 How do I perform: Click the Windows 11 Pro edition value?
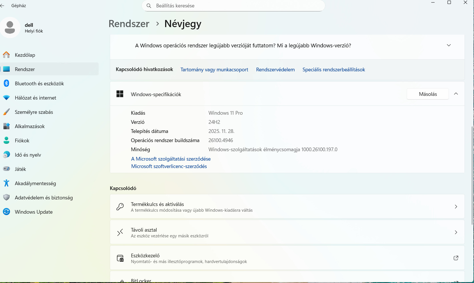[x=226, y=113]
